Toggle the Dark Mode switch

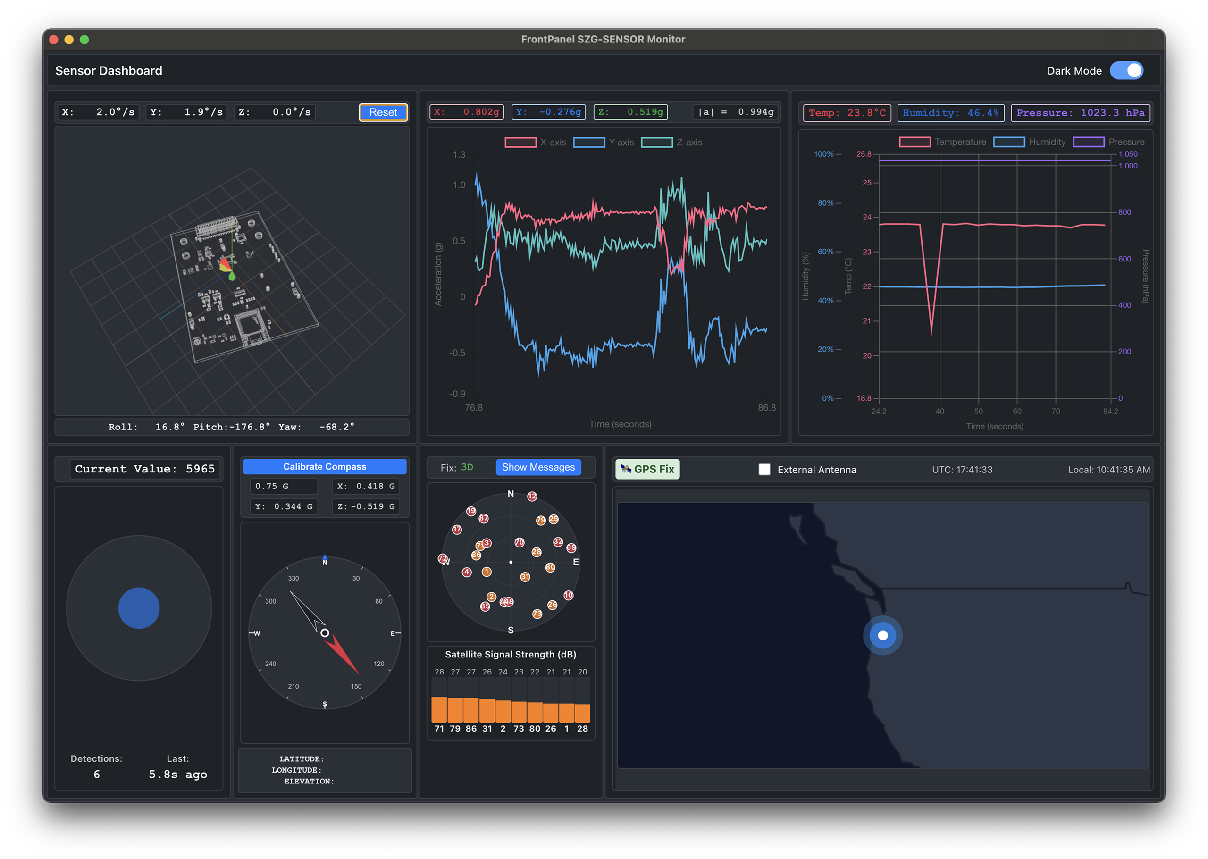(x=1126, y=70)
